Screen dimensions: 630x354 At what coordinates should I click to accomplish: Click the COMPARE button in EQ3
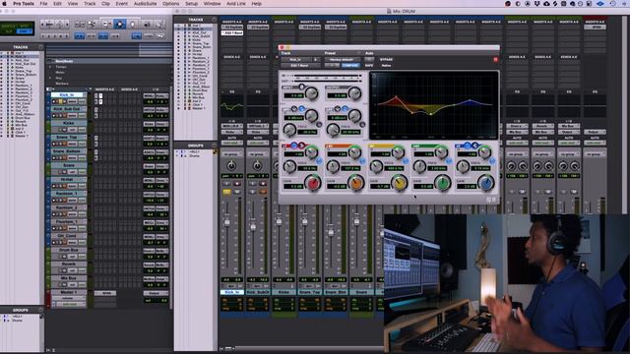(x=350, y=65)
